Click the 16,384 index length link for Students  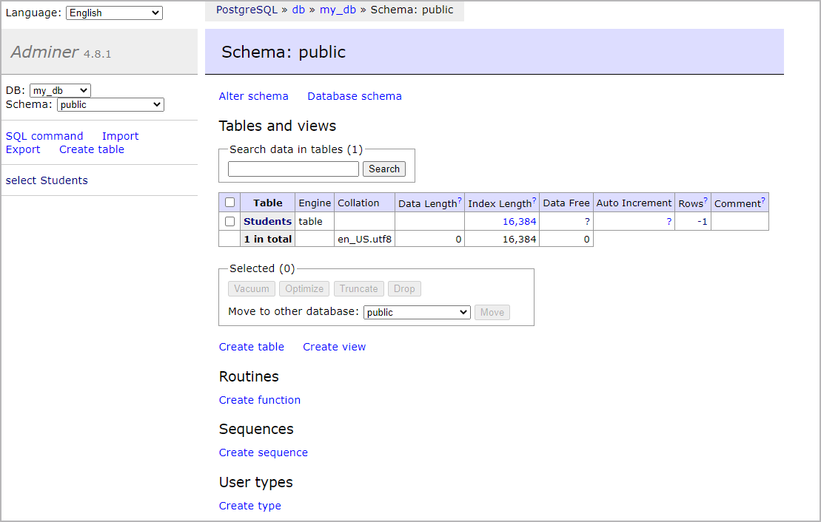coord(520,221)
